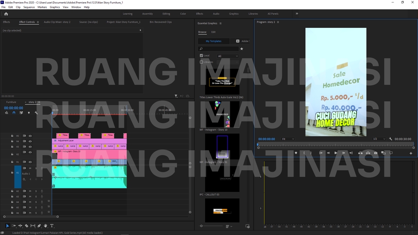The image size is (418, 235).
Task: Open the File menu
Action: tap(3, 7)
